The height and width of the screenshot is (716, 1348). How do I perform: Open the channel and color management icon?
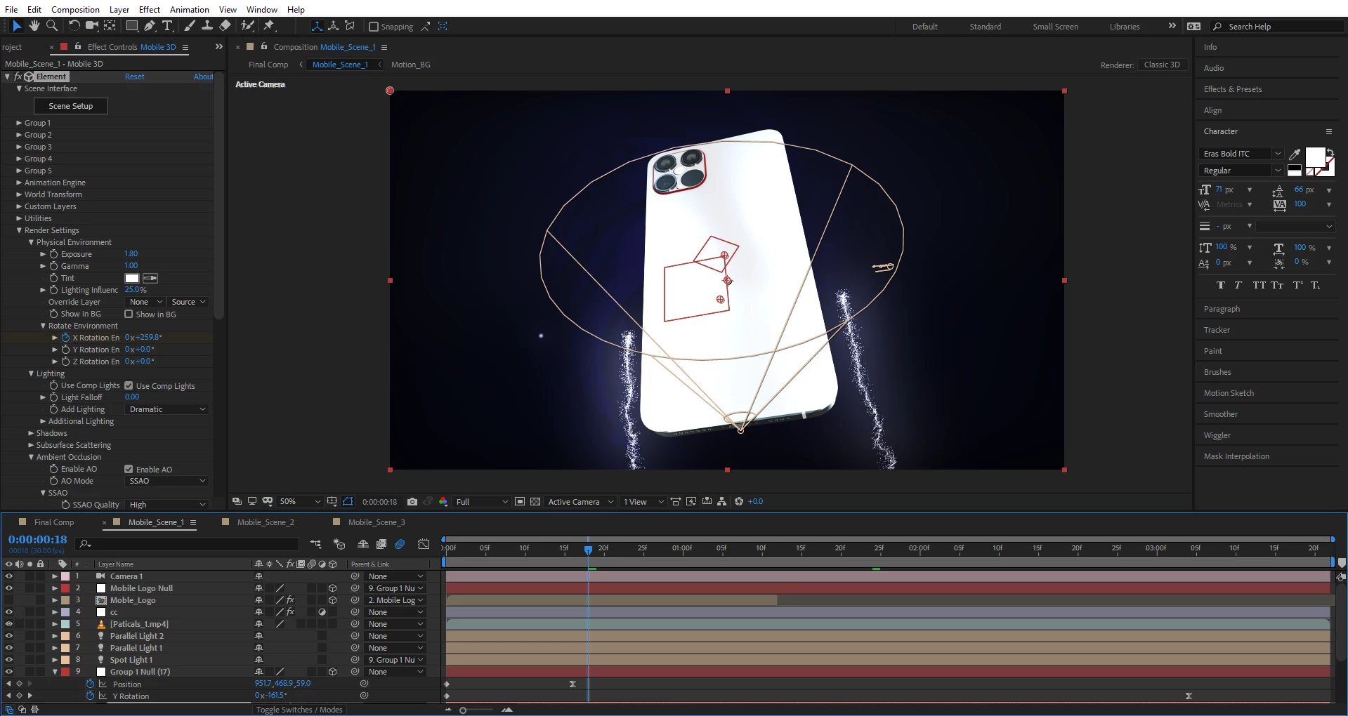(x=443, y=502)
